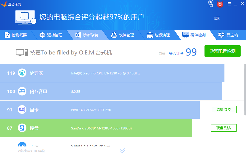Image resolution: width=246 pixels, height=154 pixels.
Task: Click the red mascot icon in title bar
Action: (x=220, y=4)
